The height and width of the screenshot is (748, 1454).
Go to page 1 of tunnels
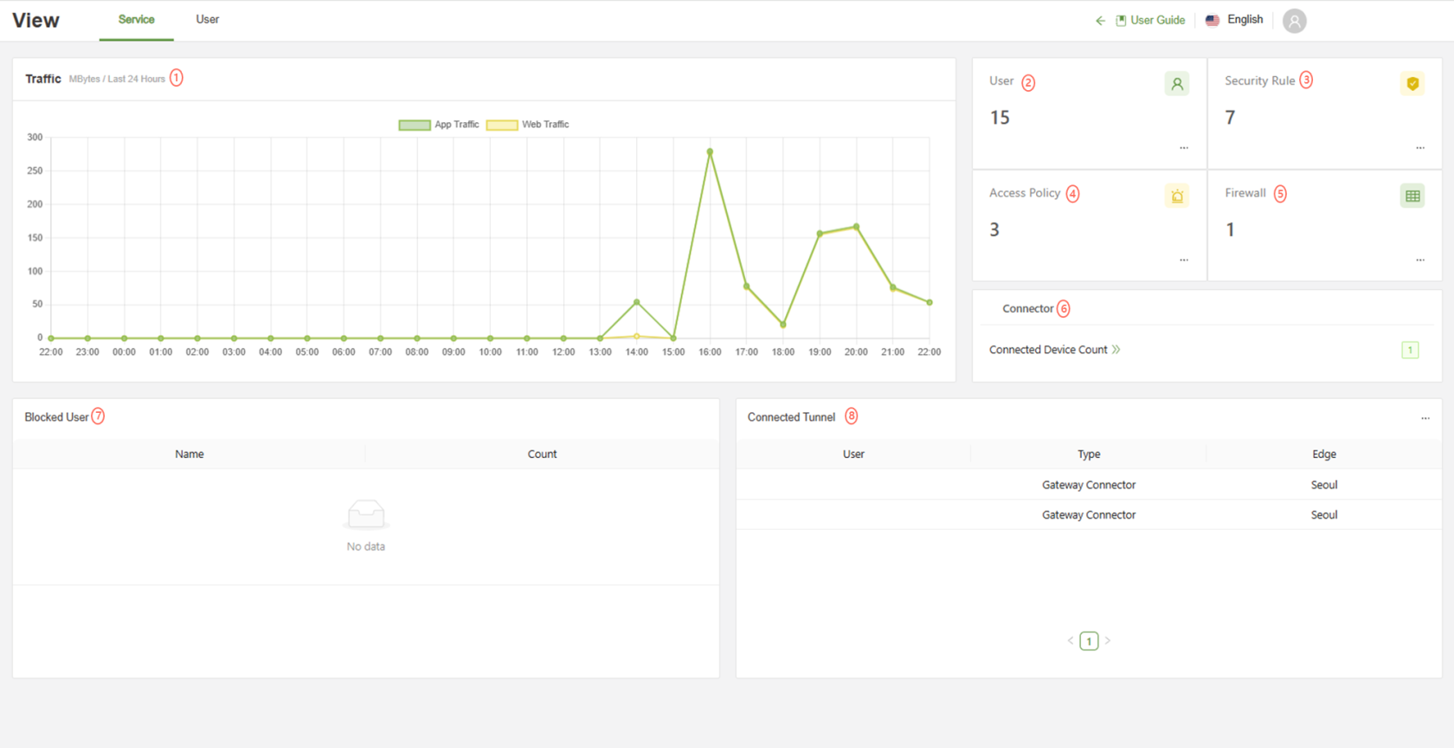pyautogui.click(x=1089, y=642)
